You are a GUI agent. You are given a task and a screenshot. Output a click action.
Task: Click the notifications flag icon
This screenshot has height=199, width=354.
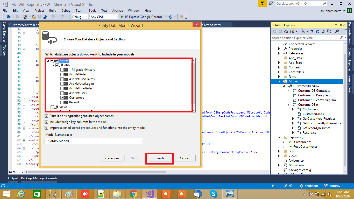(262, 4)
